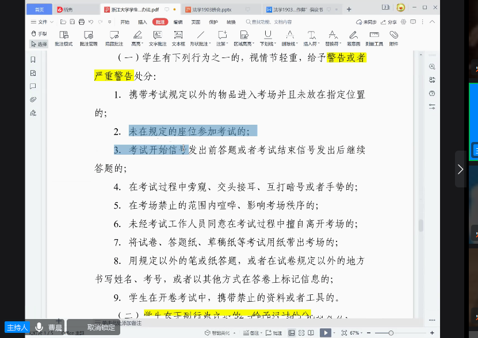
Task: Insert a 文本框 text box
Action: click(178, 39)
